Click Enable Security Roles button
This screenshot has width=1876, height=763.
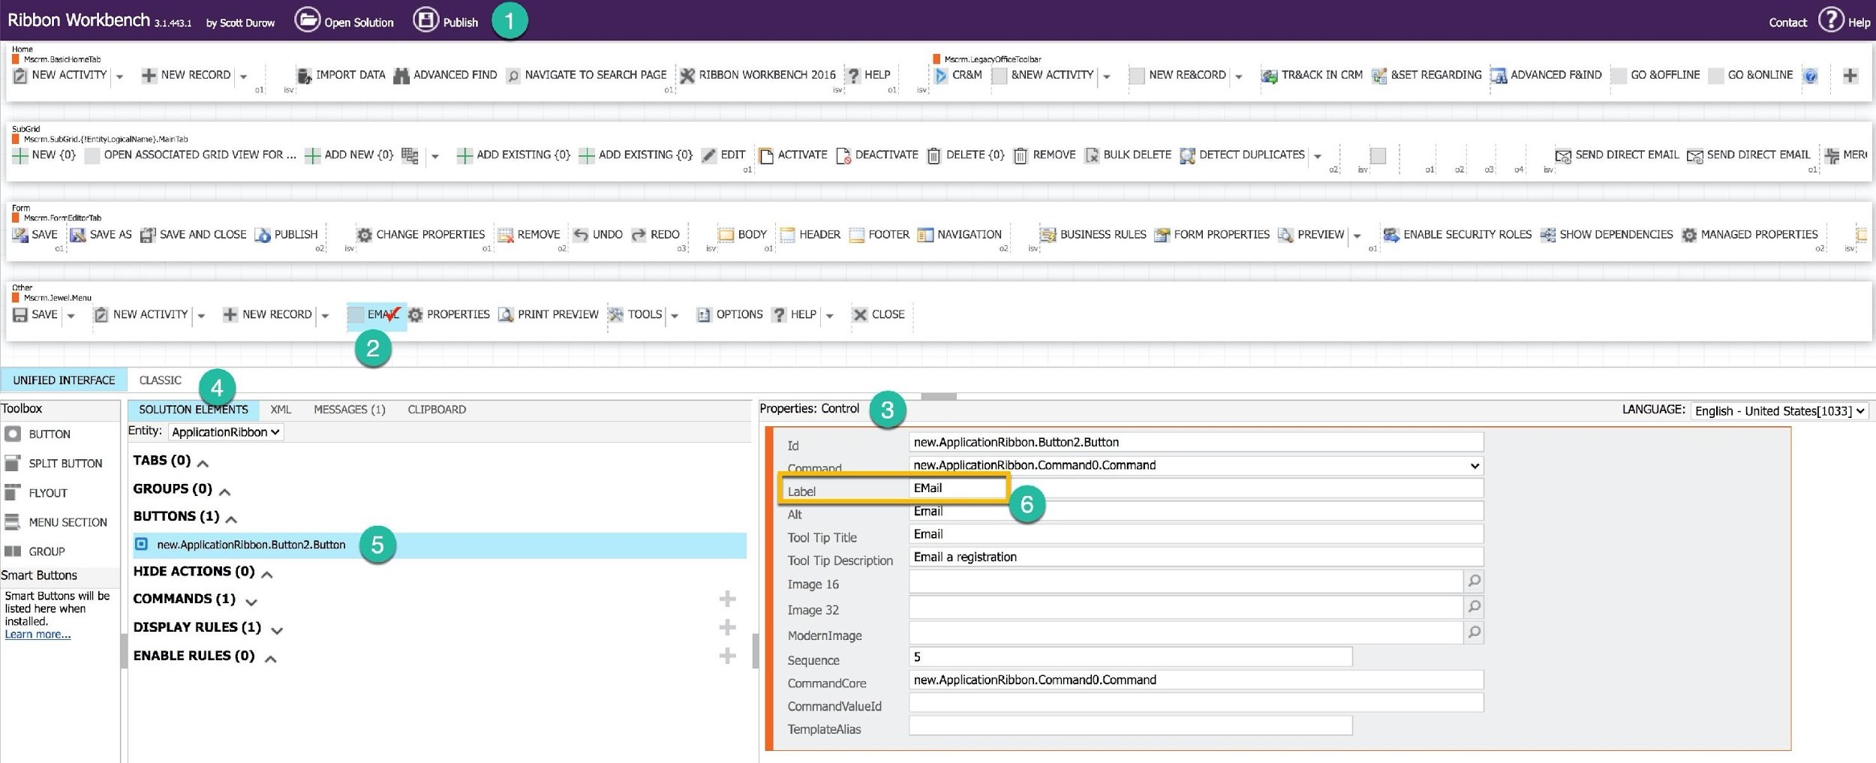pos(1457,235)
